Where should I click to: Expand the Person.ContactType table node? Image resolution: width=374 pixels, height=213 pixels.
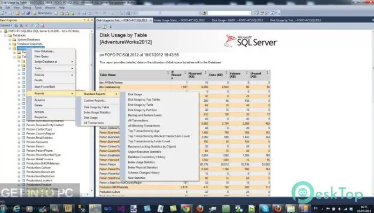19,129
